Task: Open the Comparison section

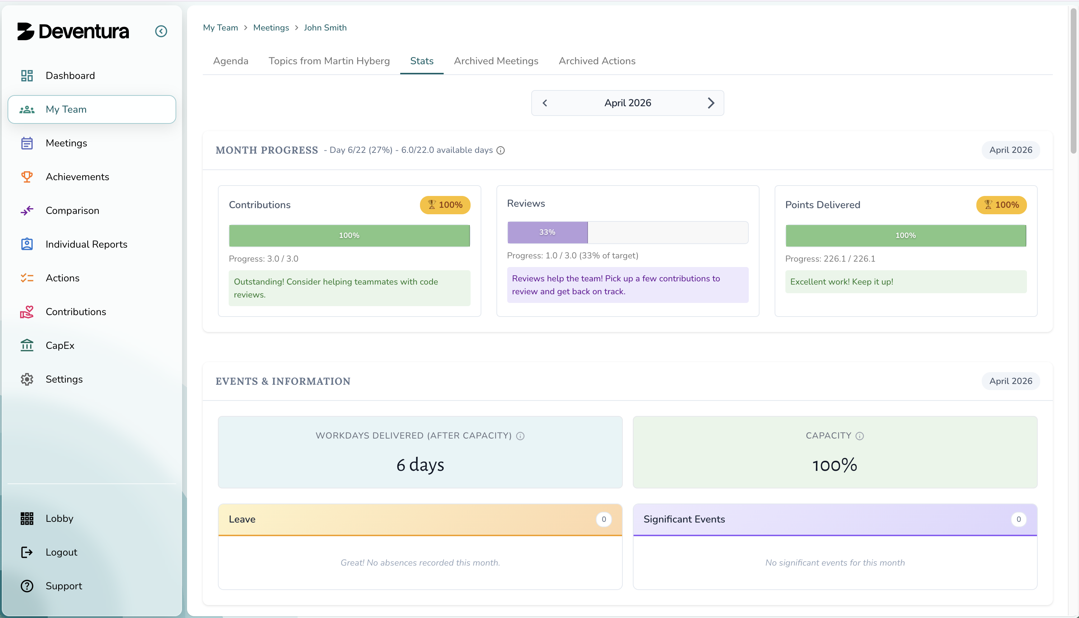Action: pyautogui.click(x=72, y=211)
